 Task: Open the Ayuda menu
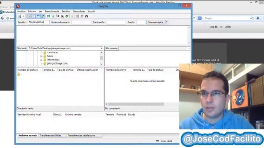[x=91, y=12]
